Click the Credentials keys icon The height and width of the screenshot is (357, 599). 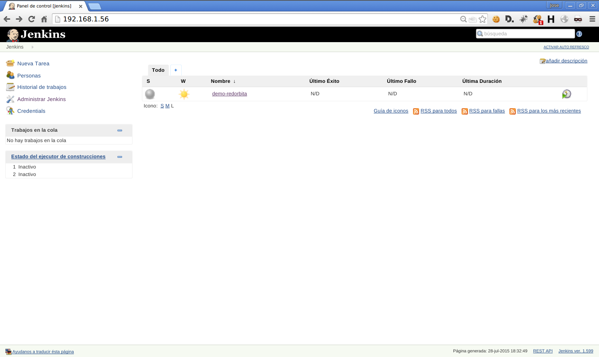(10, 111)
